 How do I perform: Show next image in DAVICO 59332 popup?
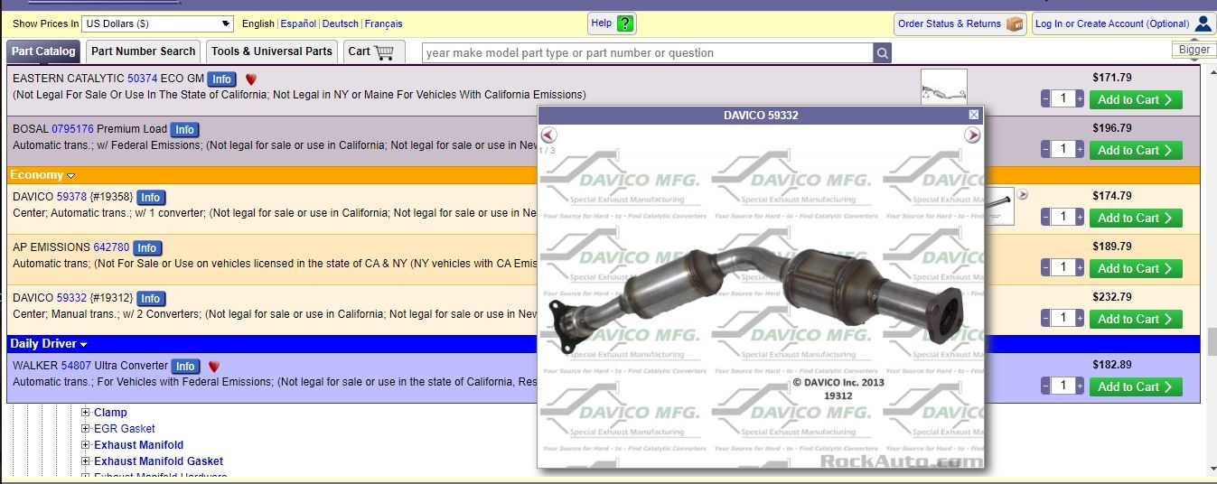972,135
